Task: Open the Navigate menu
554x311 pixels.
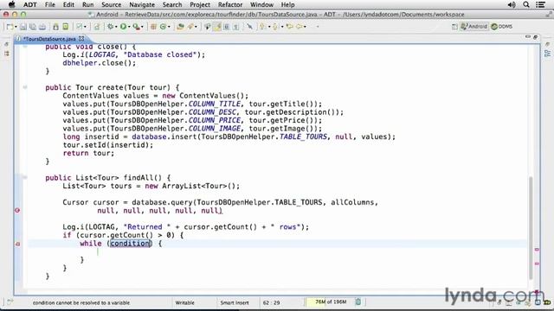Action: click(x=142, y=4)
